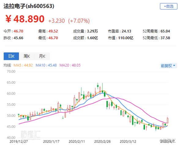The image size is (178, 145).
Task: Click the 2020/2/11 date axis label
Action: 77,142
